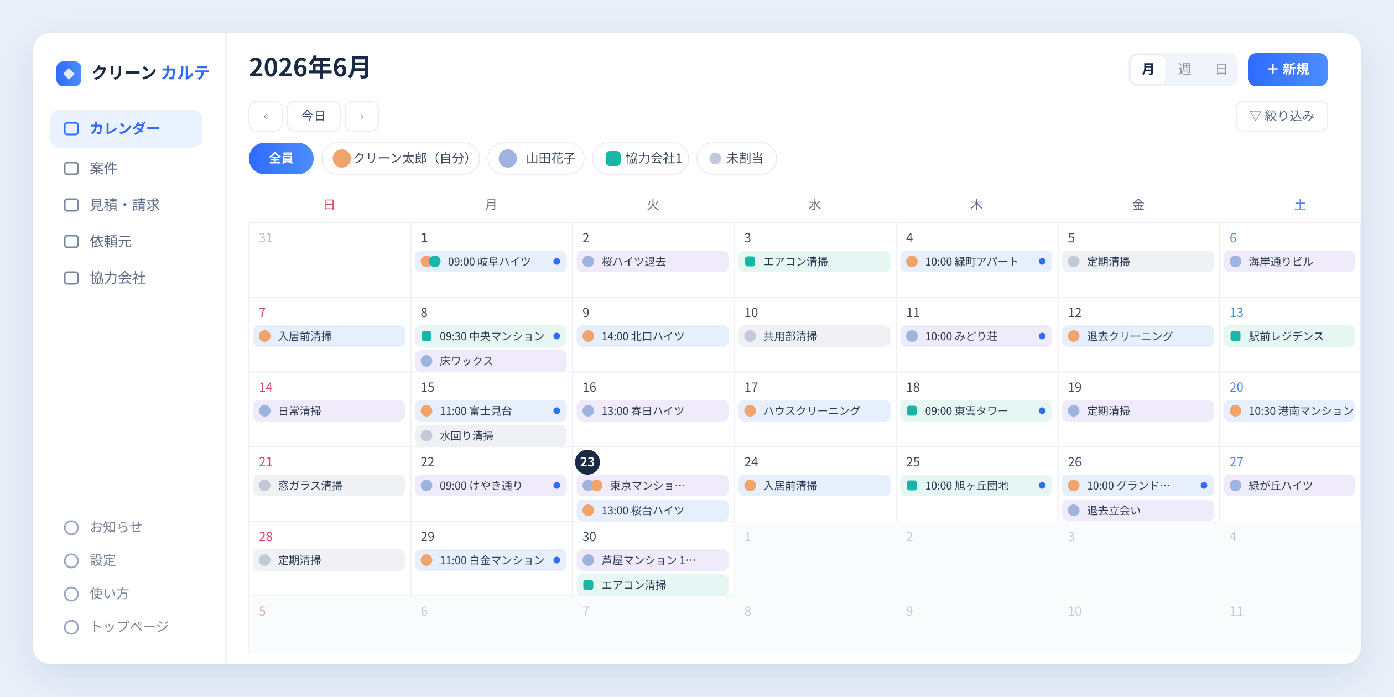This screenshot has height=697, width=1394.
Task: Toggle the 山田花子 staff filter chip
Action: [x=536, y=159]
